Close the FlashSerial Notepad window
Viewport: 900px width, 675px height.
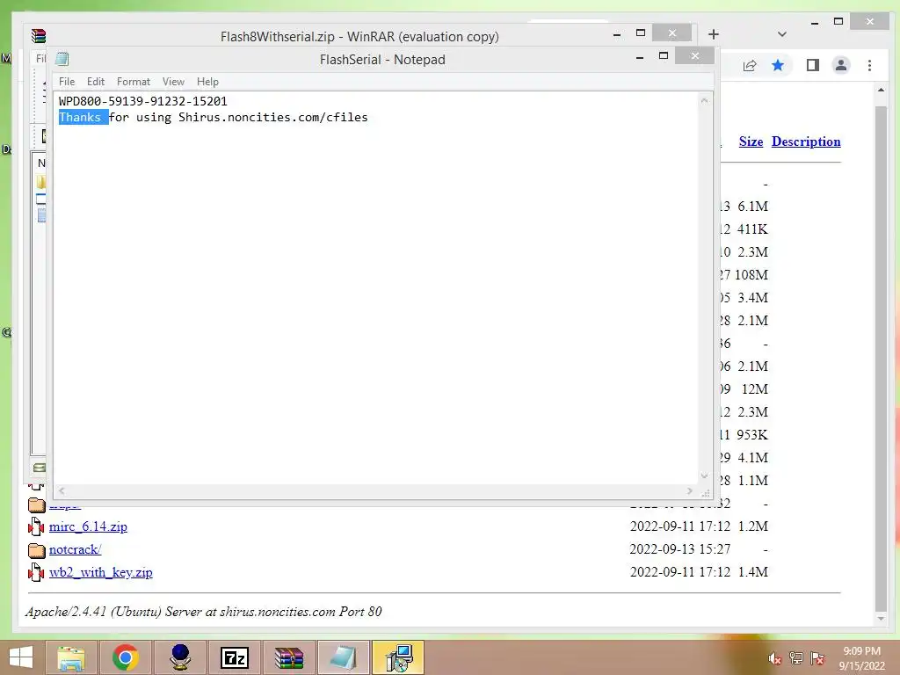click(694, 55)
